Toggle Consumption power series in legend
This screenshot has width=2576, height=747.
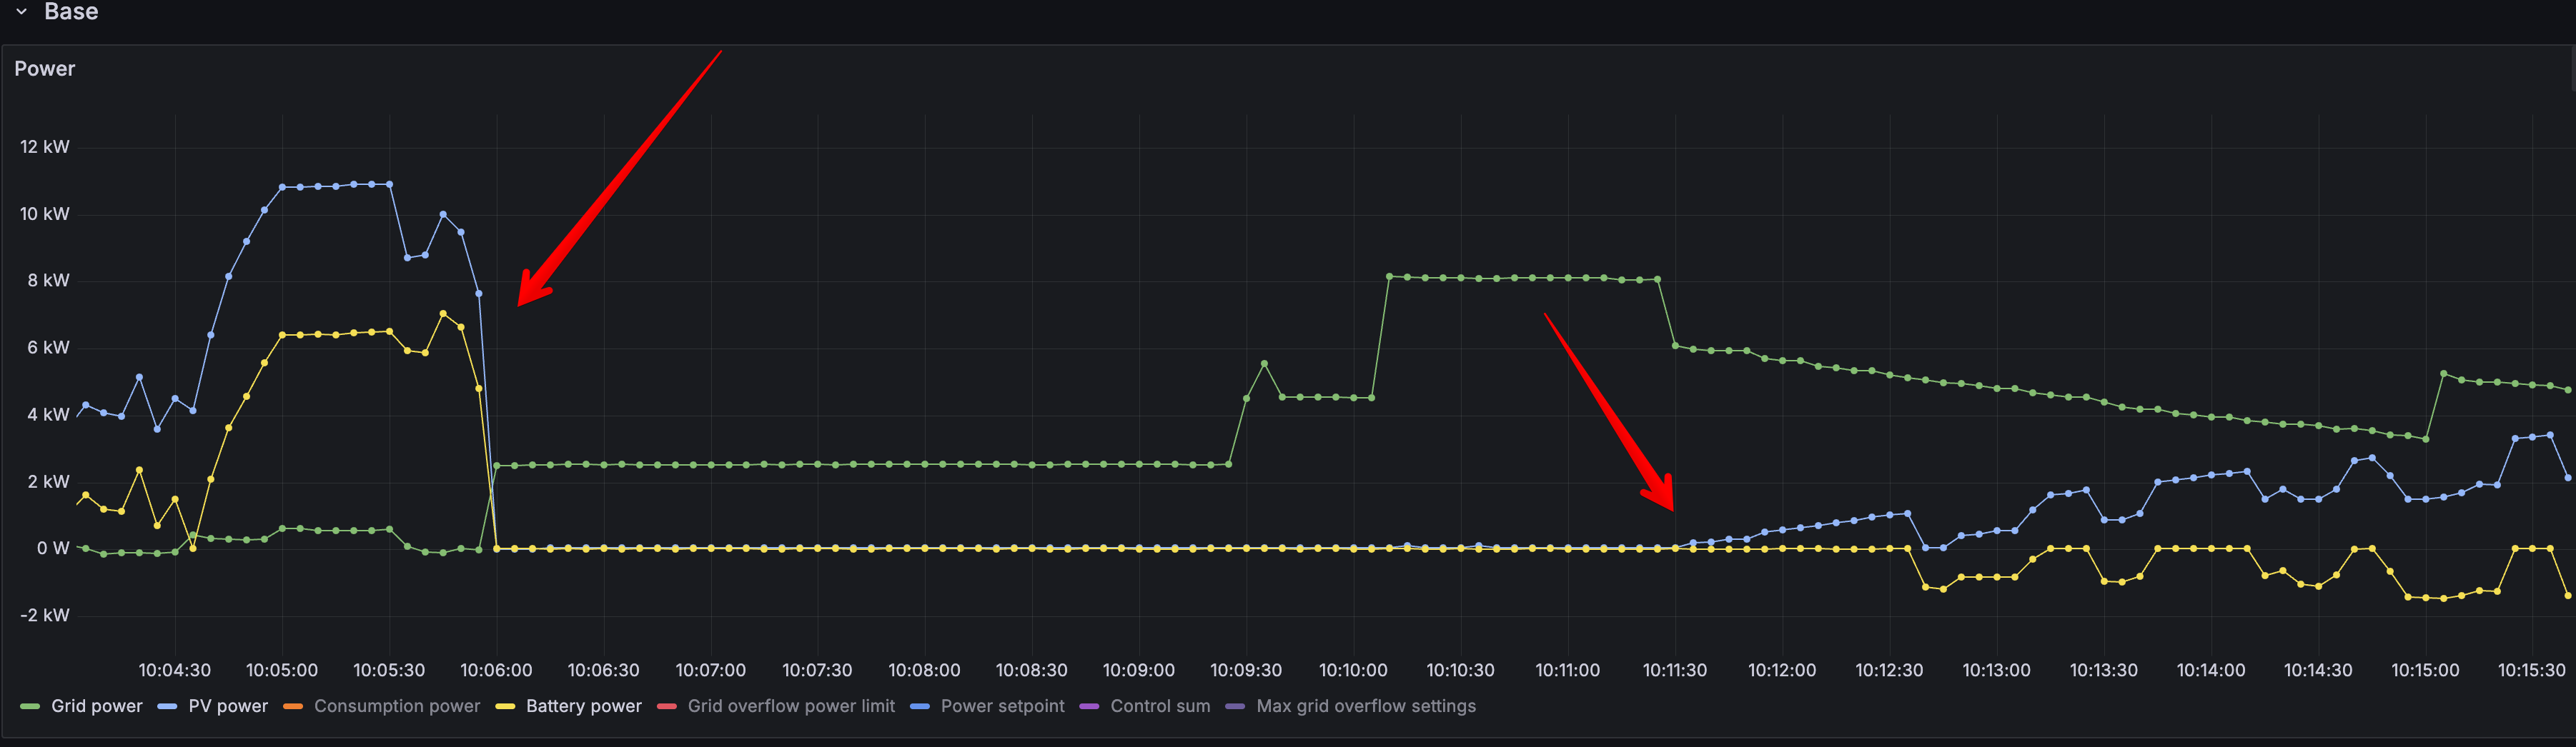tap(397, 706)
